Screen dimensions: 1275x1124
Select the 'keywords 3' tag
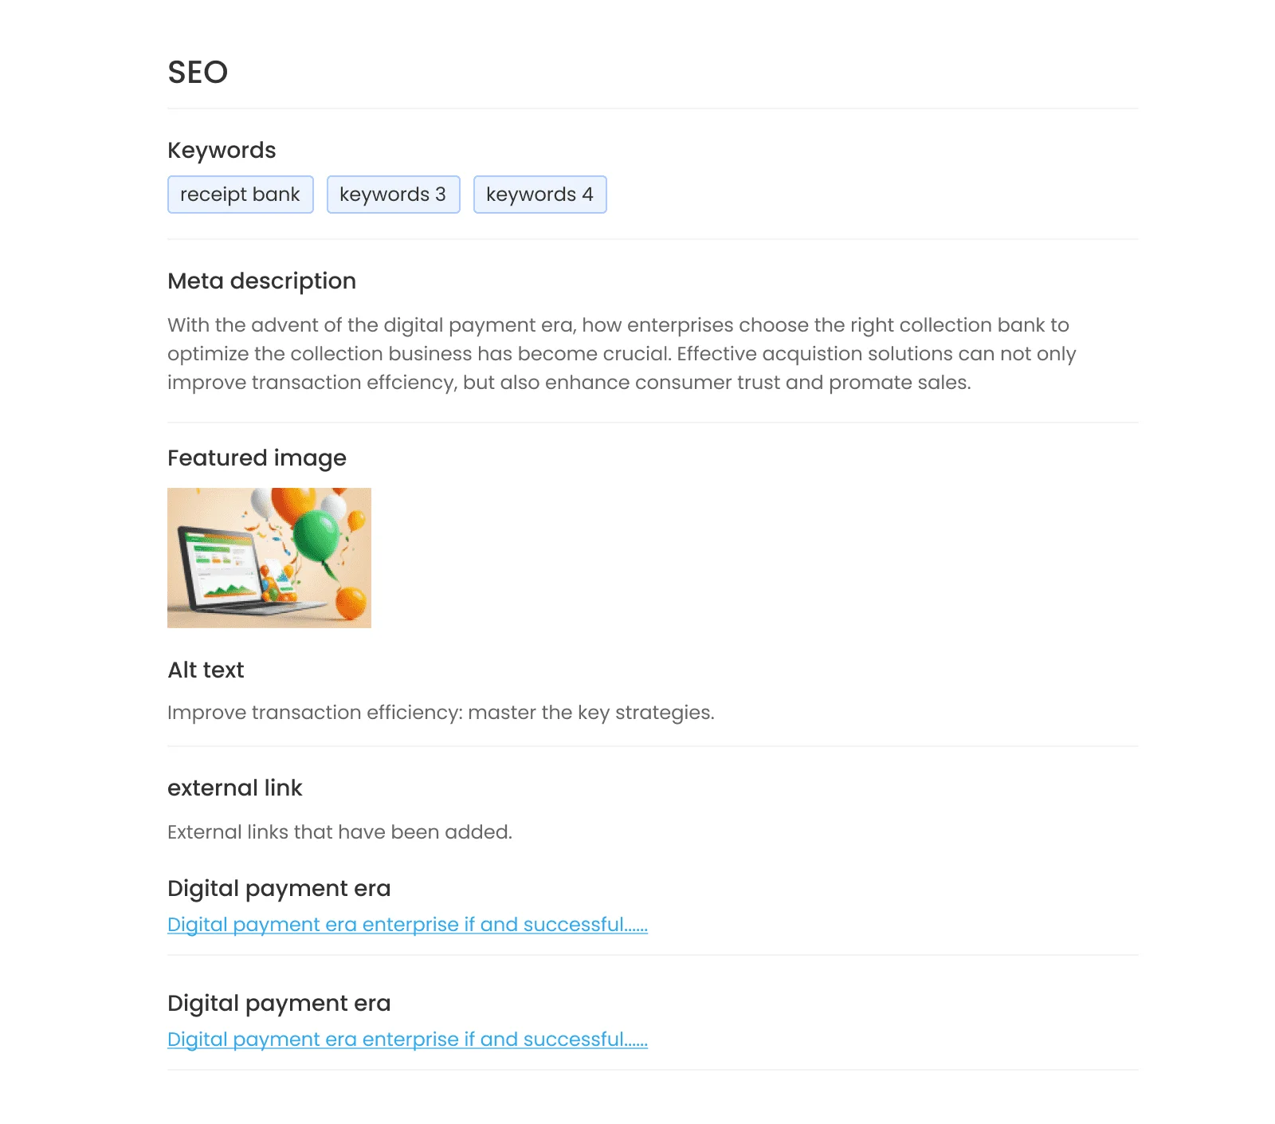393,195
